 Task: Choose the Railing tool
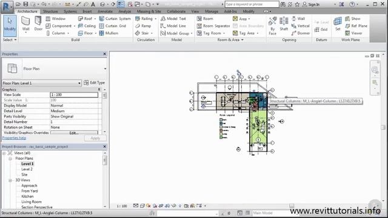(144, 19)
